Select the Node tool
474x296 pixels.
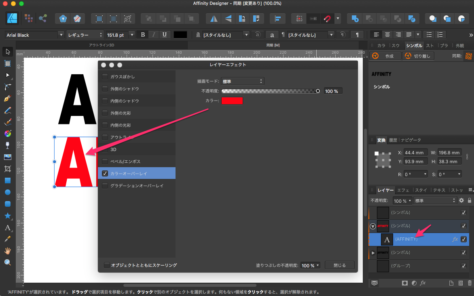(8, 75)
